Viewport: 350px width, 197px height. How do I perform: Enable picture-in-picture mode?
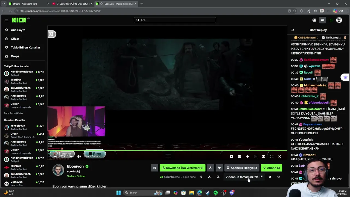coord(255,157)
